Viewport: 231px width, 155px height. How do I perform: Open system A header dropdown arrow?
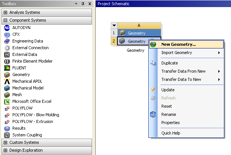coord(114,25)
